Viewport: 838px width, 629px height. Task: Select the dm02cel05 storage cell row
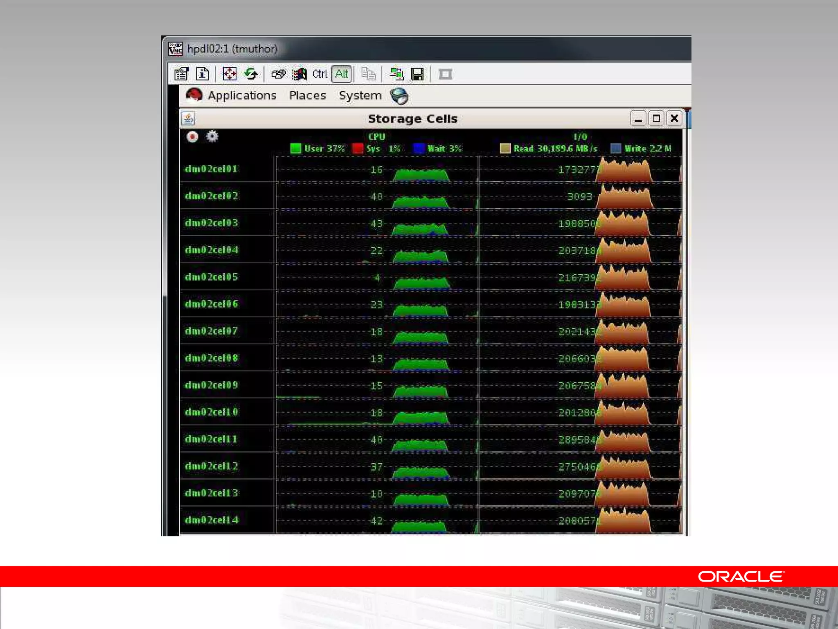(x=212, y=277)
